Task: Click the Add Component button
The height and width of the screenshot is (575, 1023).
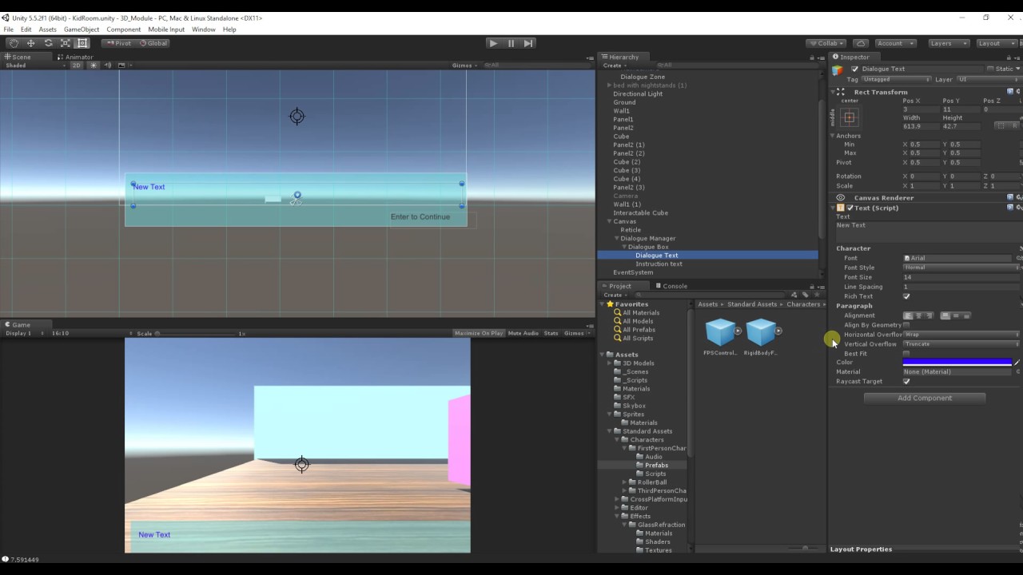Action: pos(925,398)
